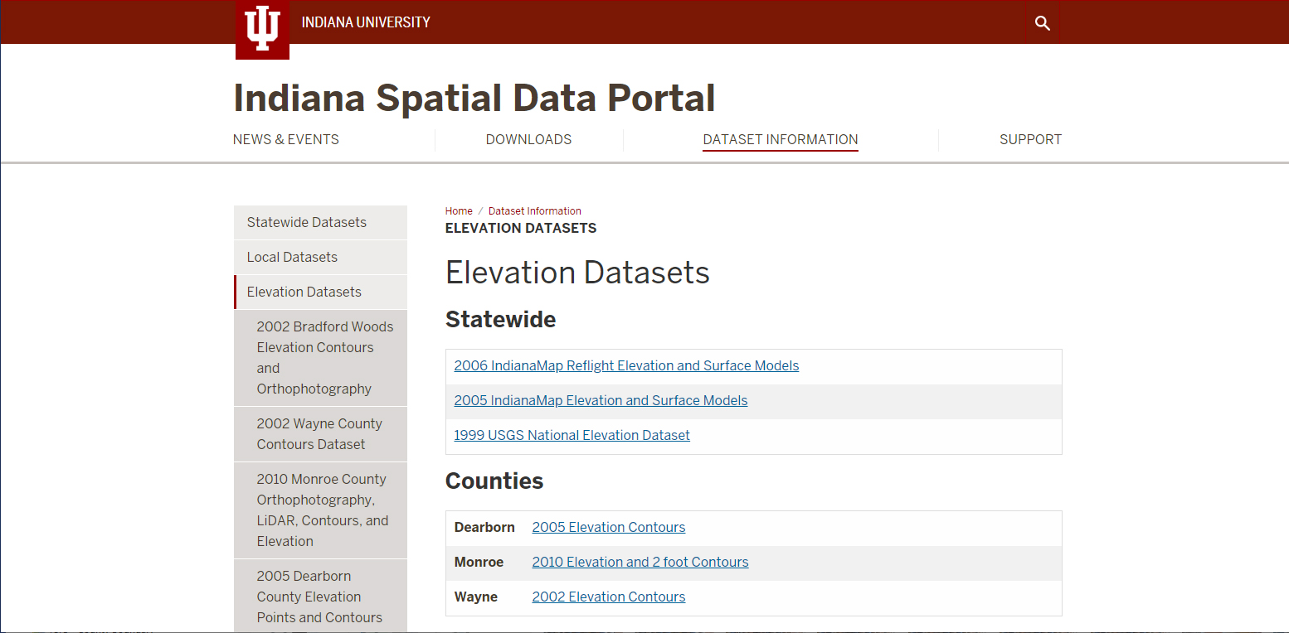
Task: Select Statewide Datasets in sidebar
Action: pos(307,222)
